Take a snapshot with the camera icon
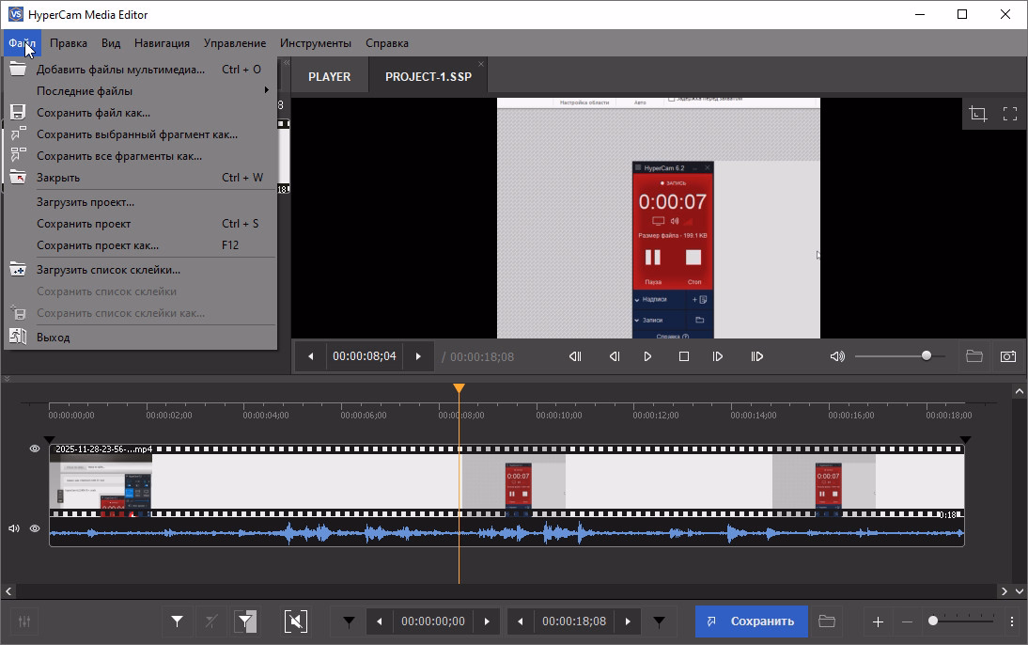This screenshot has height=645, width=1028. (x=1007, y=356)
